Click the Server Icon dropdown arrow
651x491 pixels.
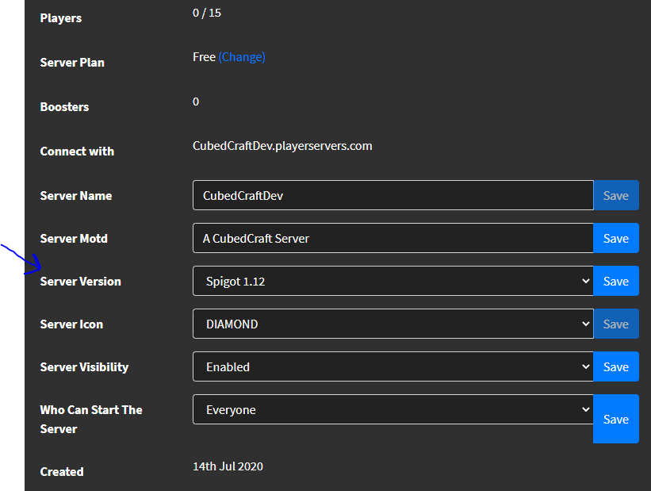[586, 324]
